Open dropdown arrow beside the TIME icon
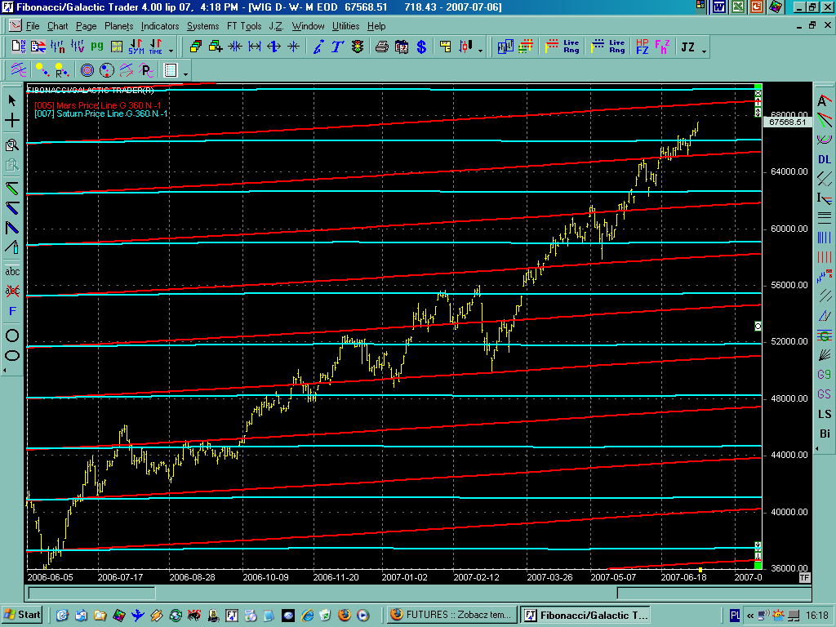The image size is (836, 627). [171, 50]
